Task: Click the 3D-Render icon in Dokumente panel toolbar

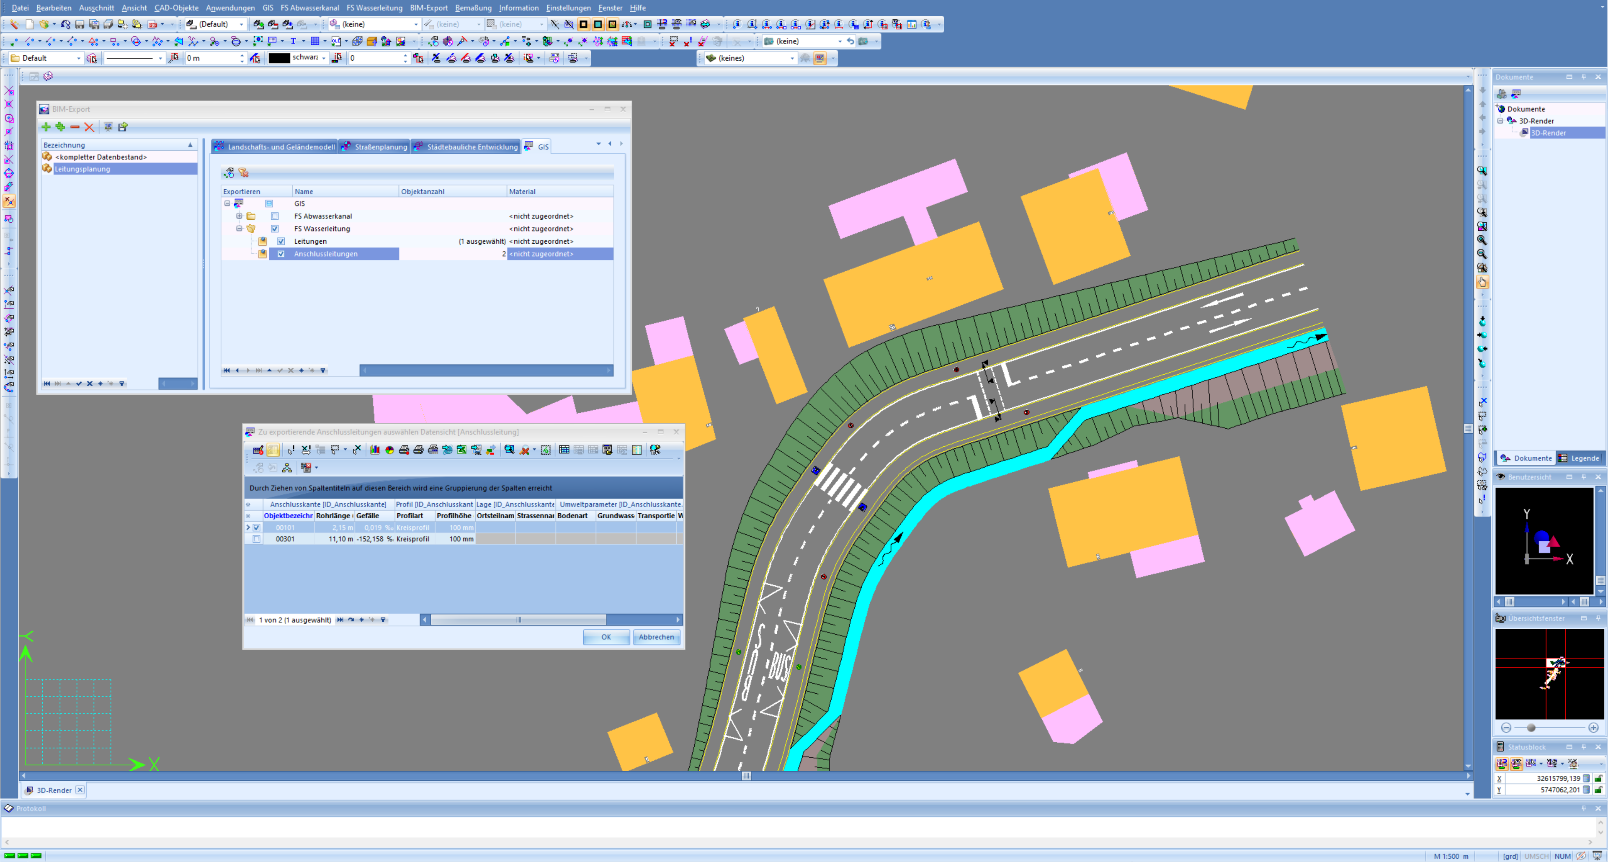Action: coord(1515,94)
